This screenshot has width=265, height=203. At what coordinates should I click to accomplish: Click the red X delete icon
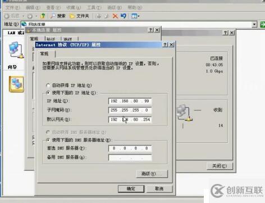115,16
